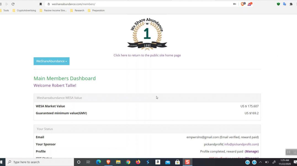
Task: Click the empwrslns@gmail.com email status text
Action: [222, 137]
